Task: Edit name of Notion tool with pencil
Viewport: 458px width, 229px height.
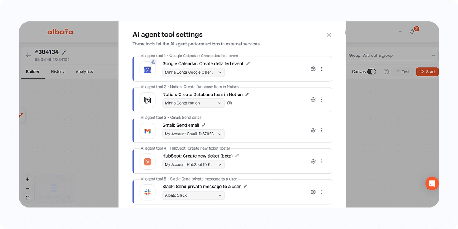Action: click(247, 94)
